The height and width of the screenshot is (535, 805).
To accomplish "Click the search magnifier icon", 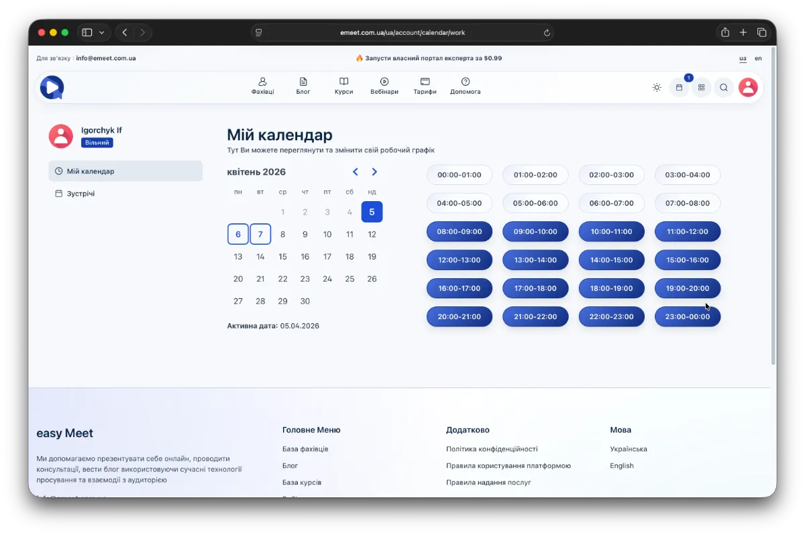I will (x=724, y=87).
